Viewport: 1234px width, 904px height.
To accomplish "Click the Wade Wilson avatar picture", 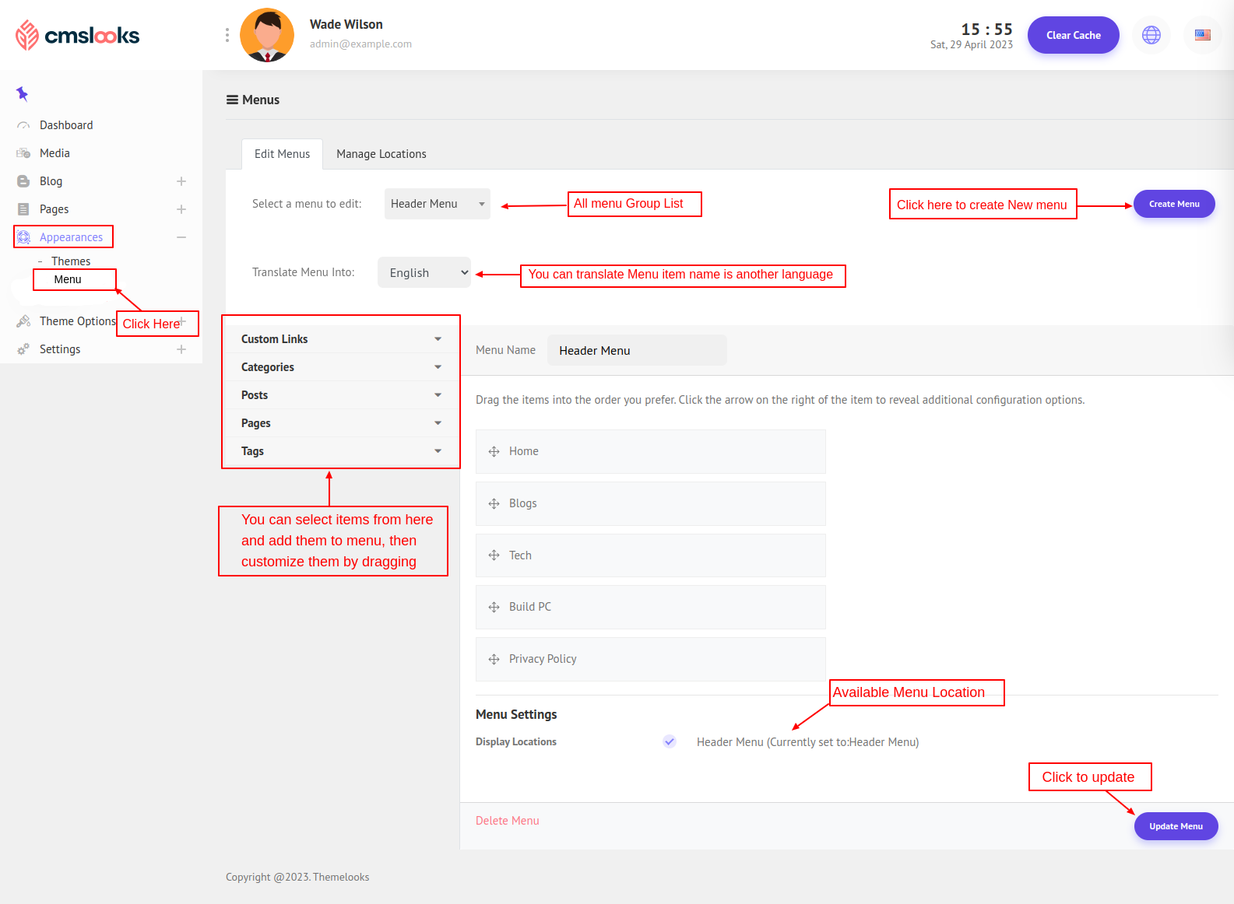I will point(267,35).
